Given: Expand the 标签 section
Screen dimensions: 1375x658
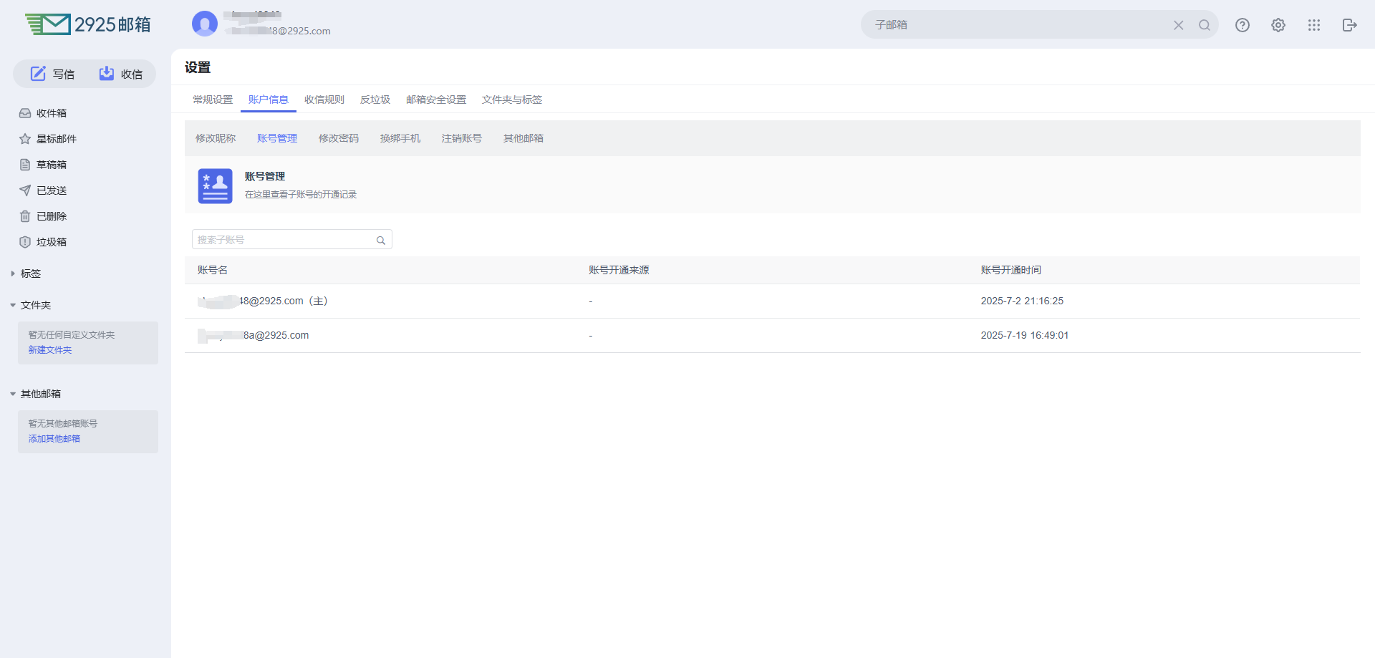Looking at the screenshot, I should tap(13, 274).
